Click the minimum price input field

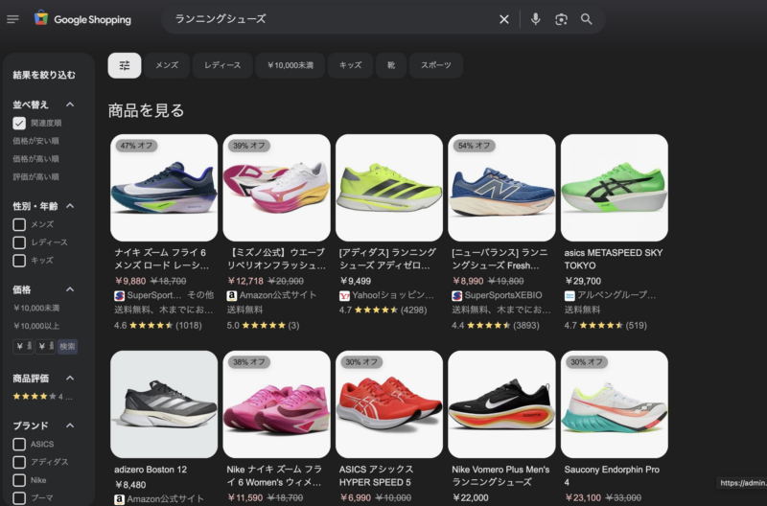point(23,346)
